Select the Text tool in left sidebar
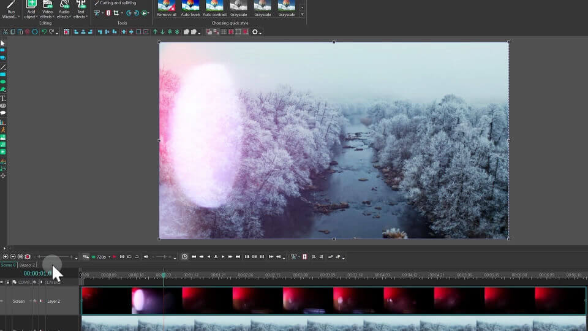This screenshot has width=588, height=331. 3,98
